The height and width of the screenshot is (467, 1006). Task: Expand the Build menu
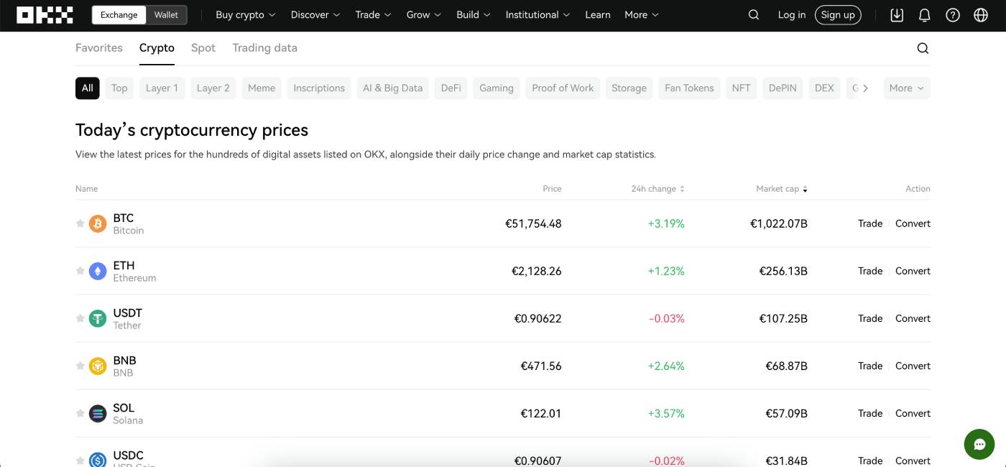pyautogui.click(x=474, y=15)
